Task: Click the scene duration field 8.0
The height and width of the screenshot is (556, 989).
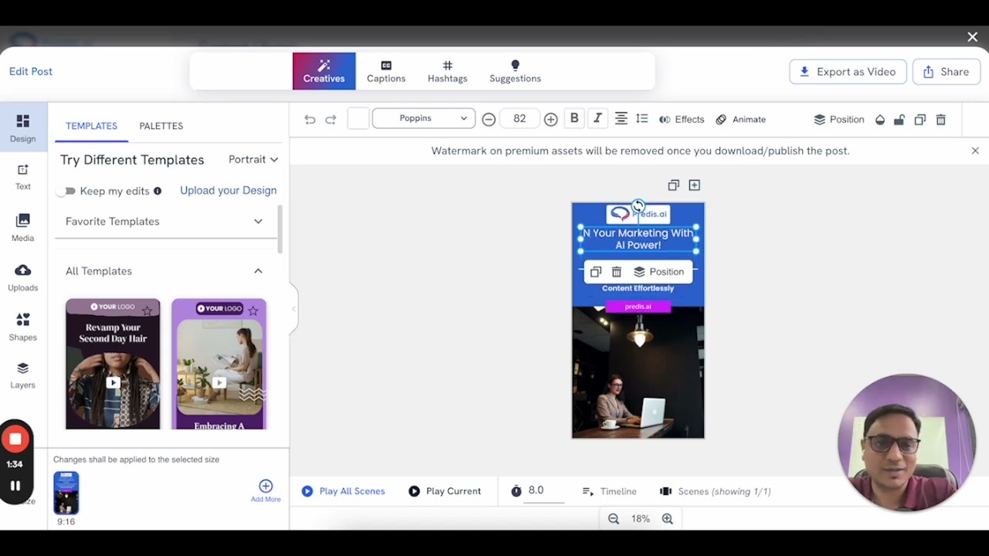Action: [x=545, y=491]
